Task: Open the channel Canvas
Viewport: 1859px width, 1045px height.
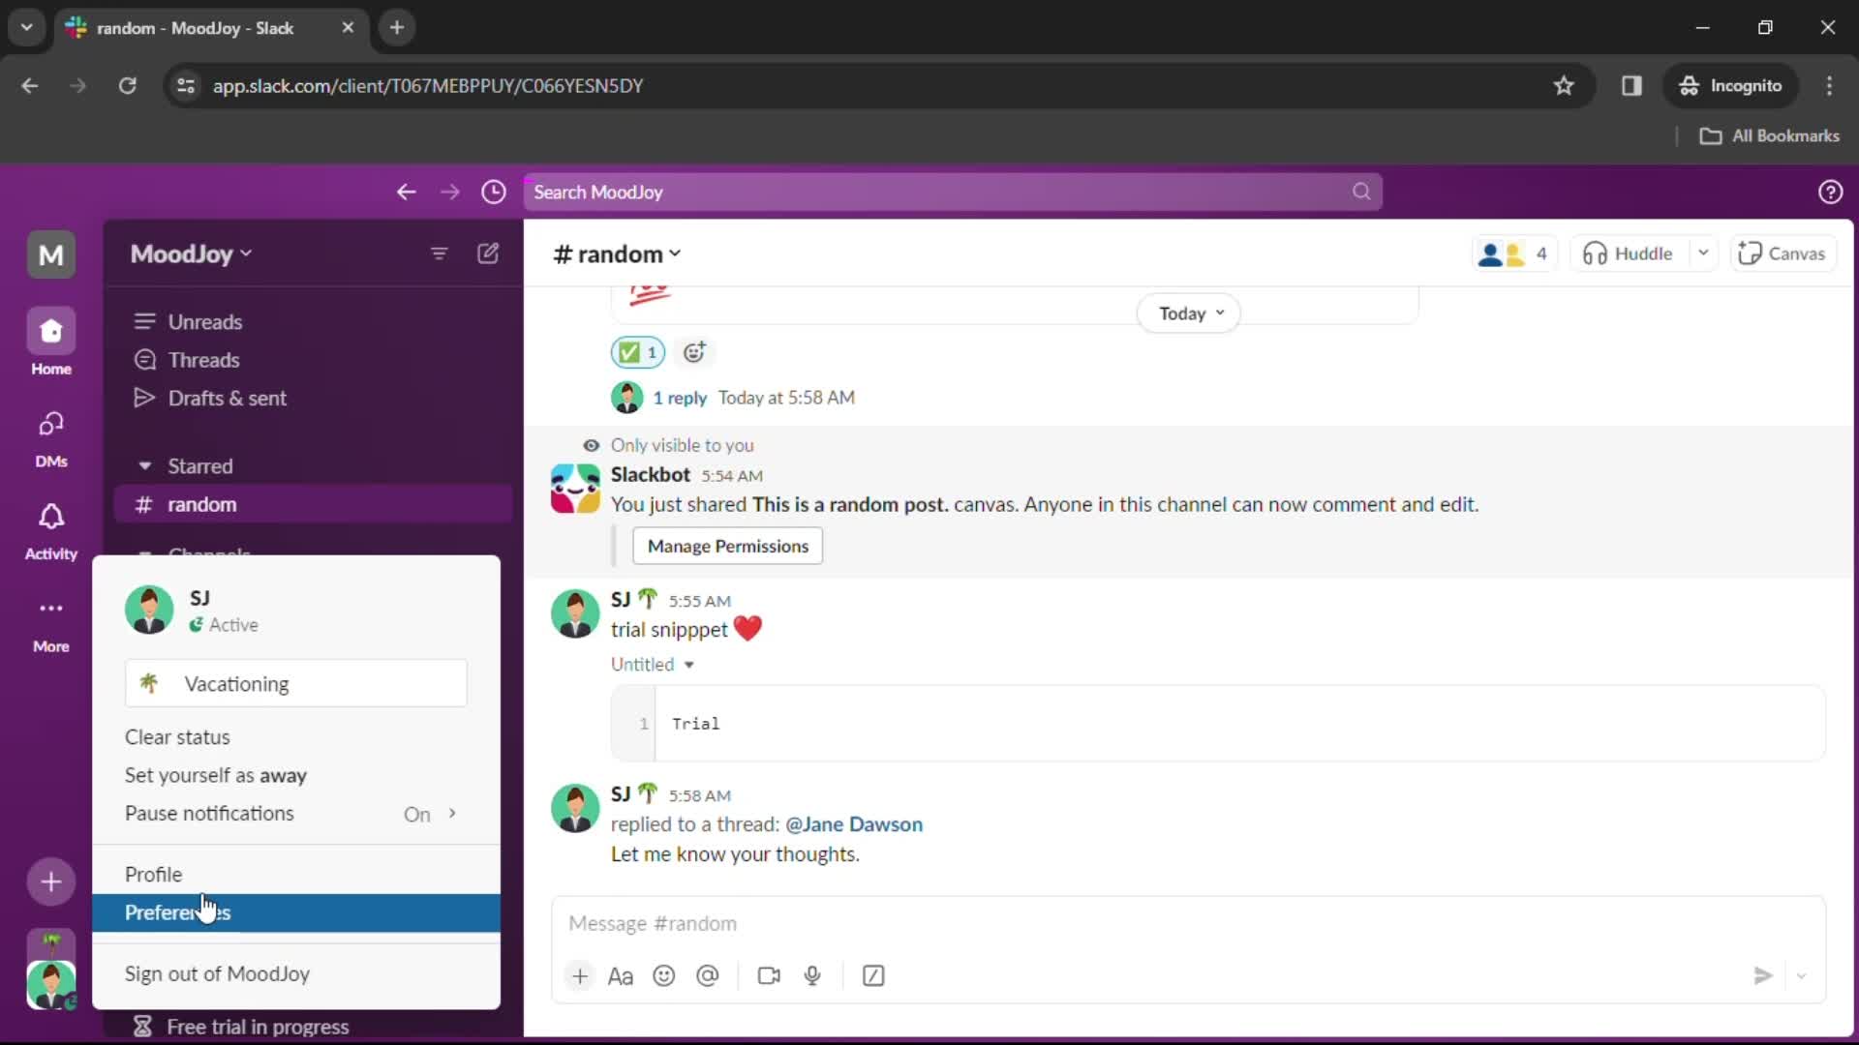Action: tap(1783, 254)
